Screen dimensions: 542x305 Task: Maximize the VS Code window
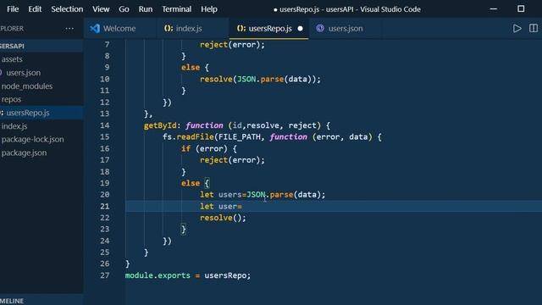coord(521,9)
